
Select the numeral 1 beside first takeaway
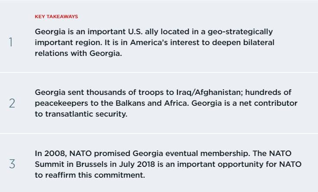[11, 42]
